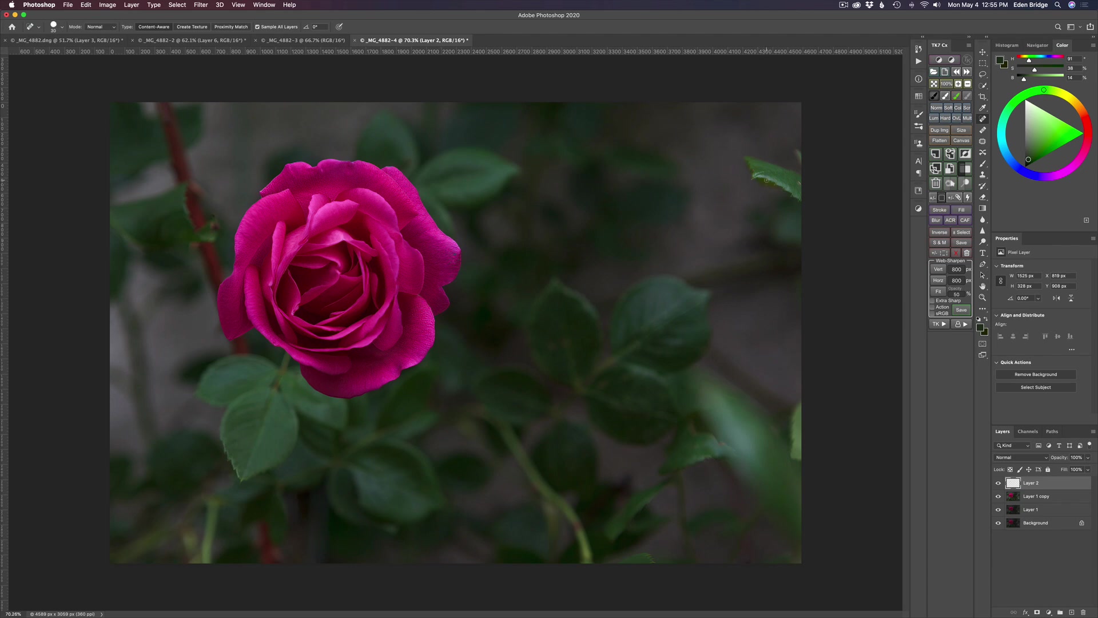1098x618 pixels.
Task: Hide Layer 2 with its eye icon
Action: (998, 483)
